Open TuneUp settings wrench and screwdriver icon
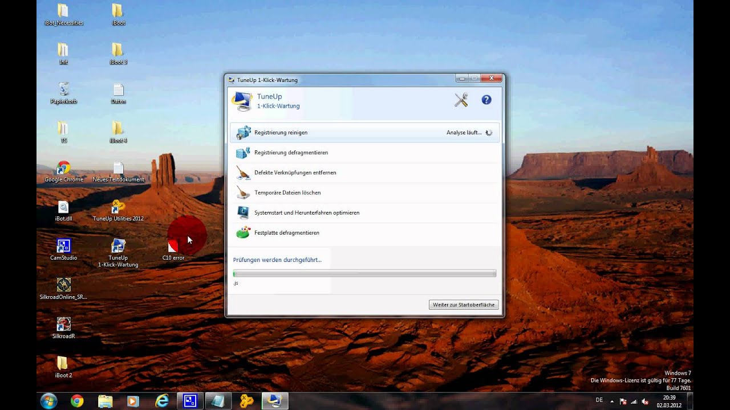This screenshot has width=730, height=410. tap(461, 100)
